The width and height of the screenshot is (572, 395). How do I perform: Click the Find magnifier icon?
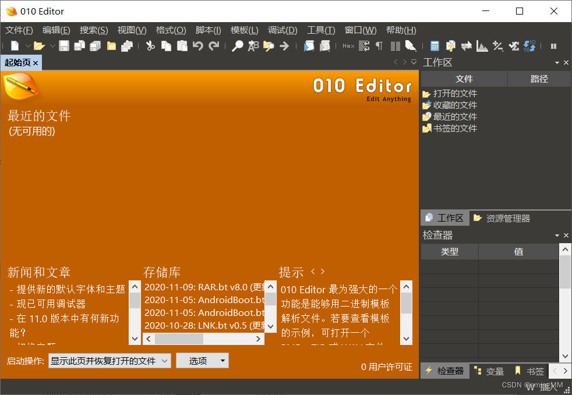[238, 46]
